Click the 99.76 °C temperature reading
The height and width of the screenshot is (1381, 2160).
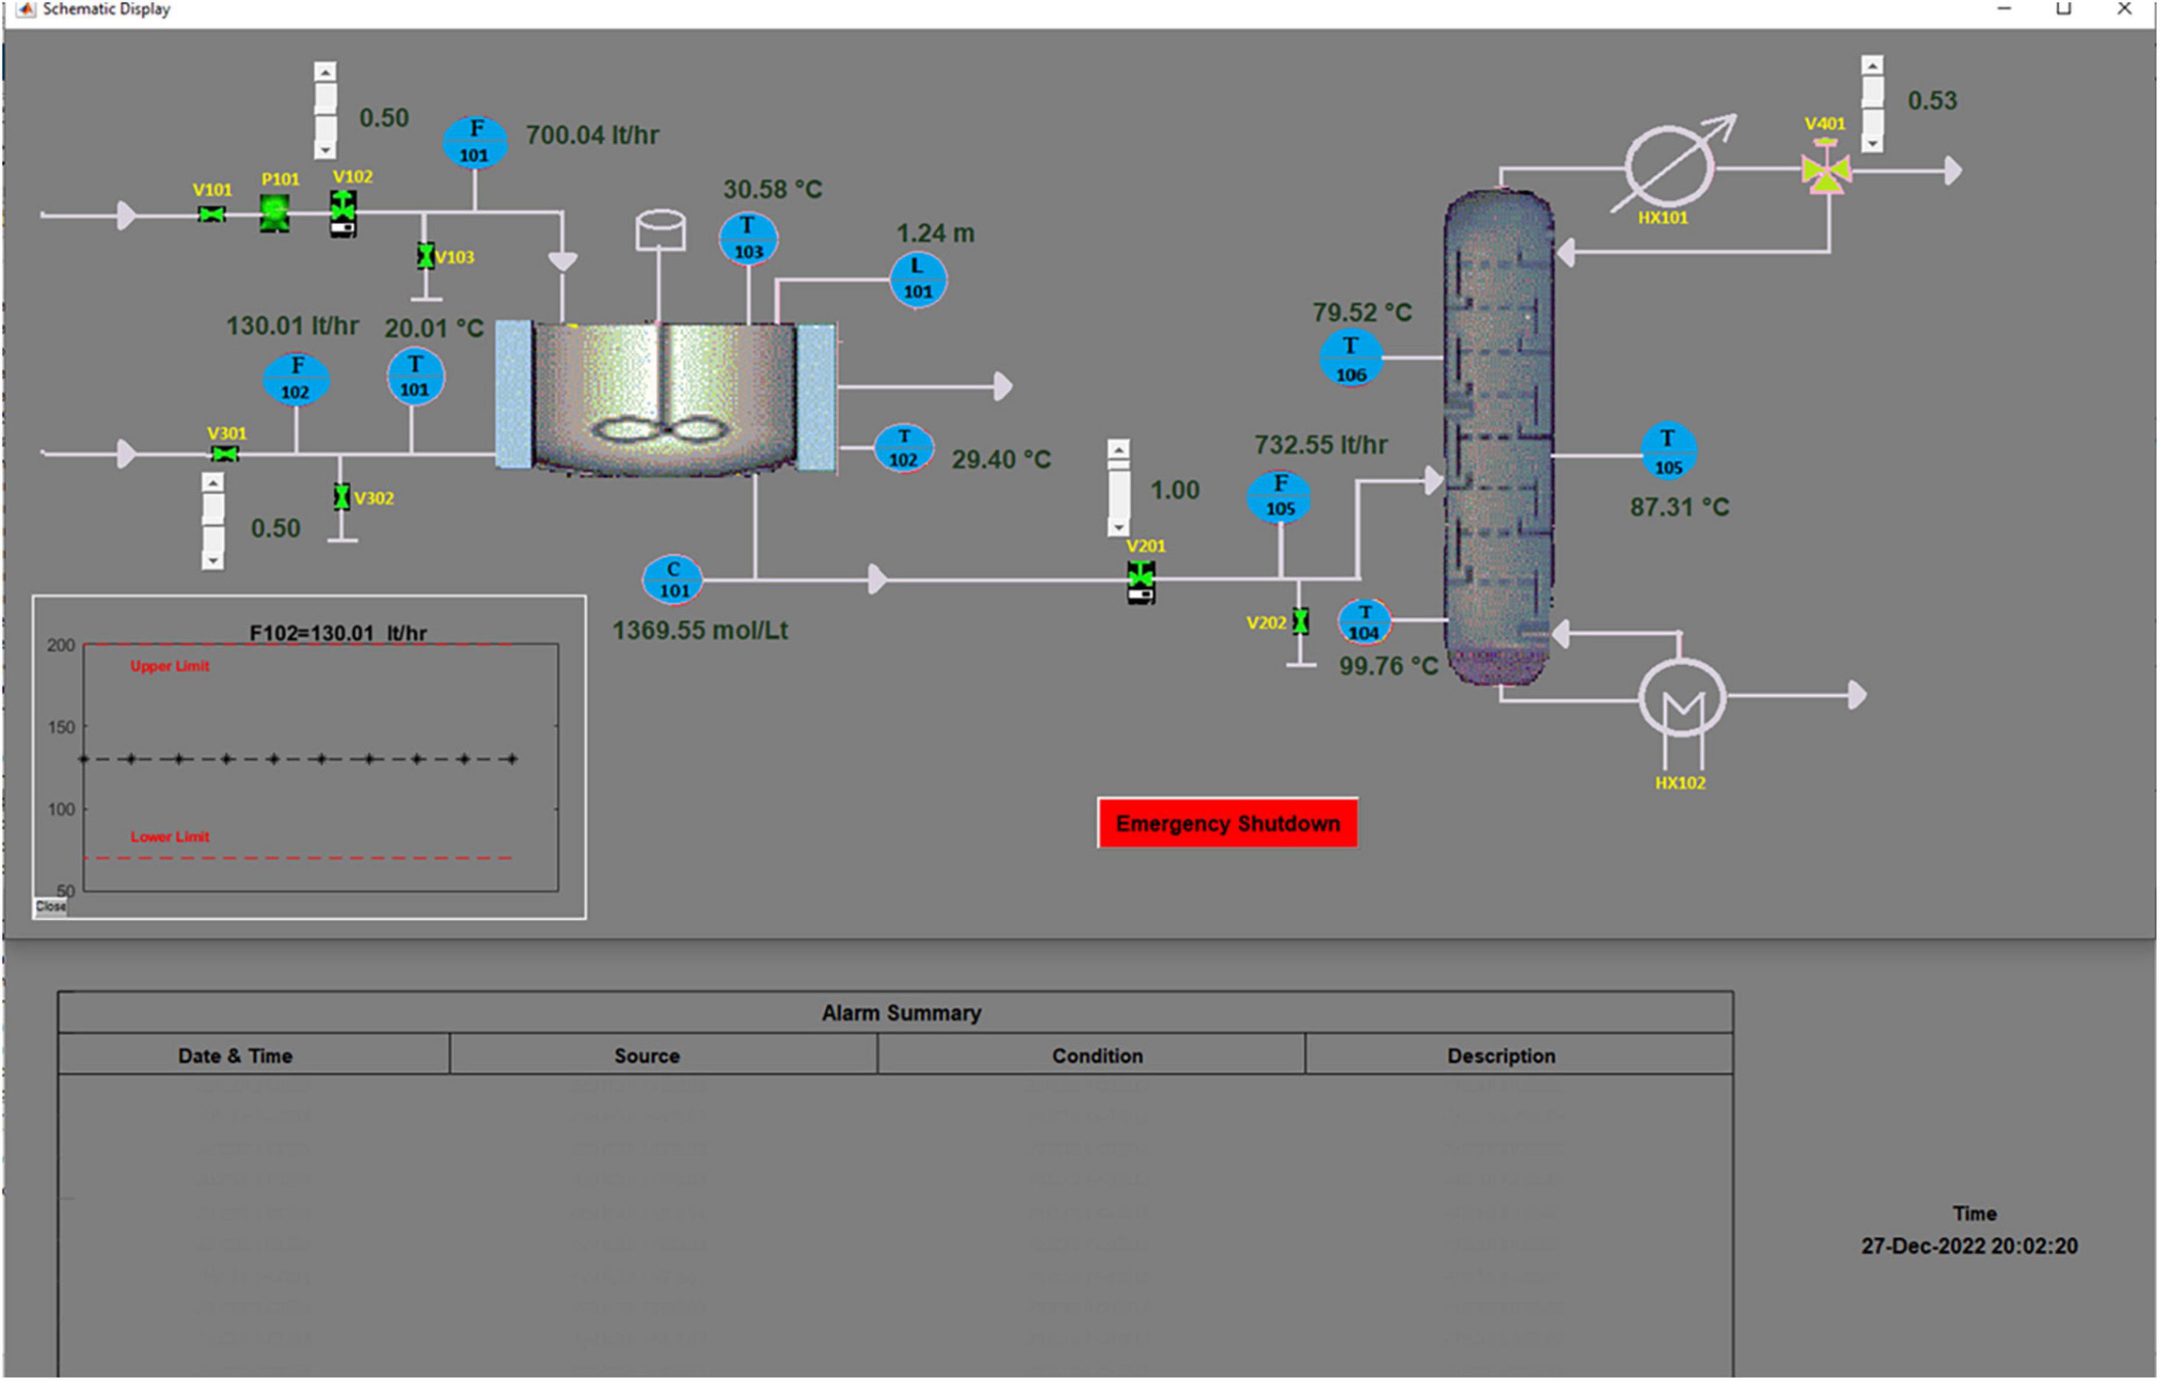tap(1388, 666)
